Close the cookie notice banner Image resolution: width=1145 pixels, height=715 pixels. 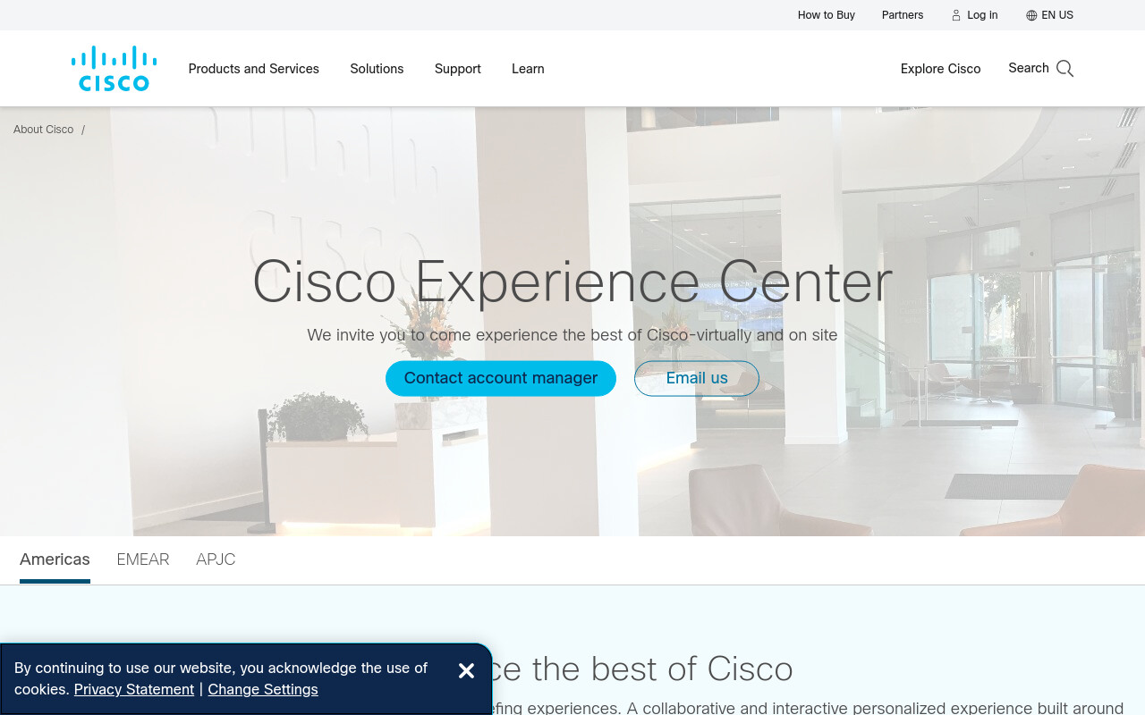pyautogui.click(x=466, y=671)
